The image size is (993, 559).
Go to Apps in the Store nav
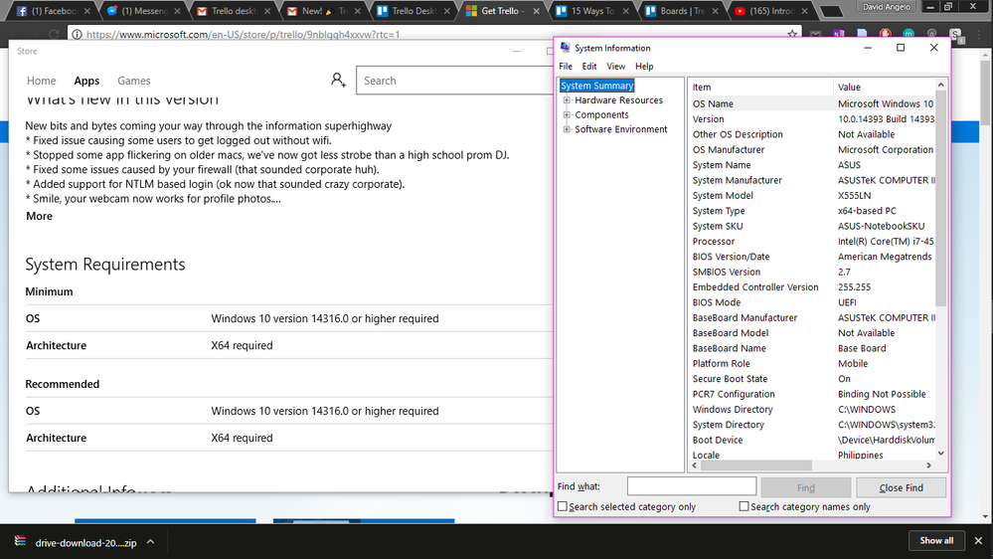(86, 81)
